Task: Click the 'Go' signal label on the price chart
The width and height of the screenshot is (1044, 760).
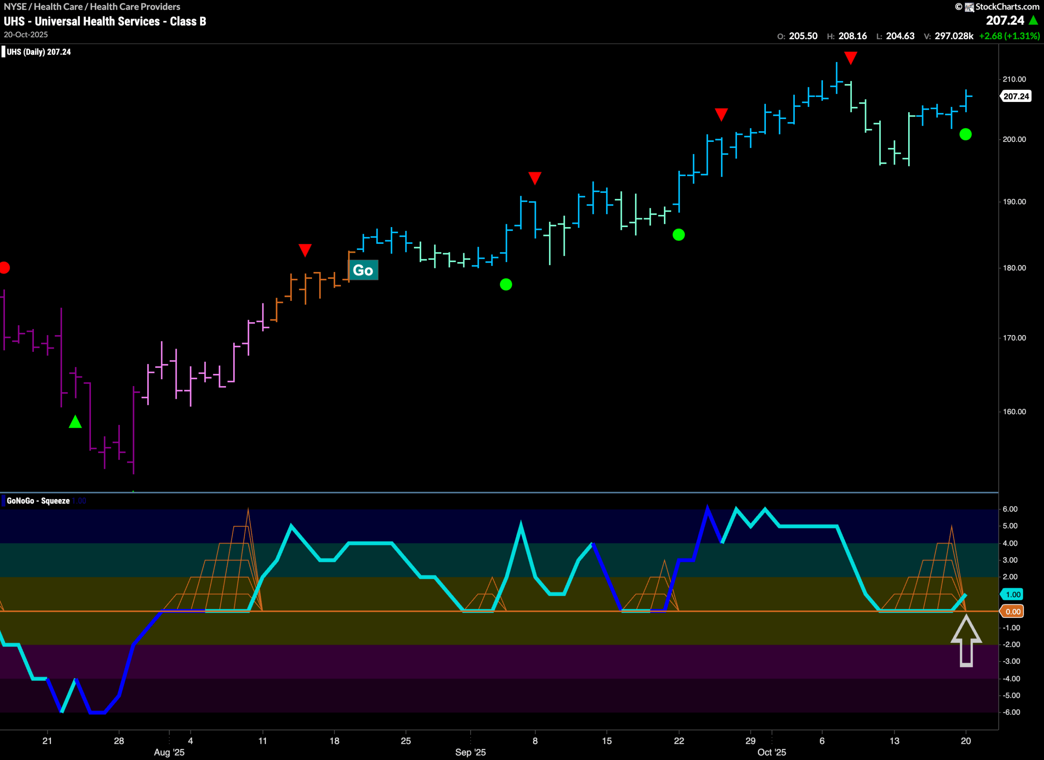Action: pos(363,270)
